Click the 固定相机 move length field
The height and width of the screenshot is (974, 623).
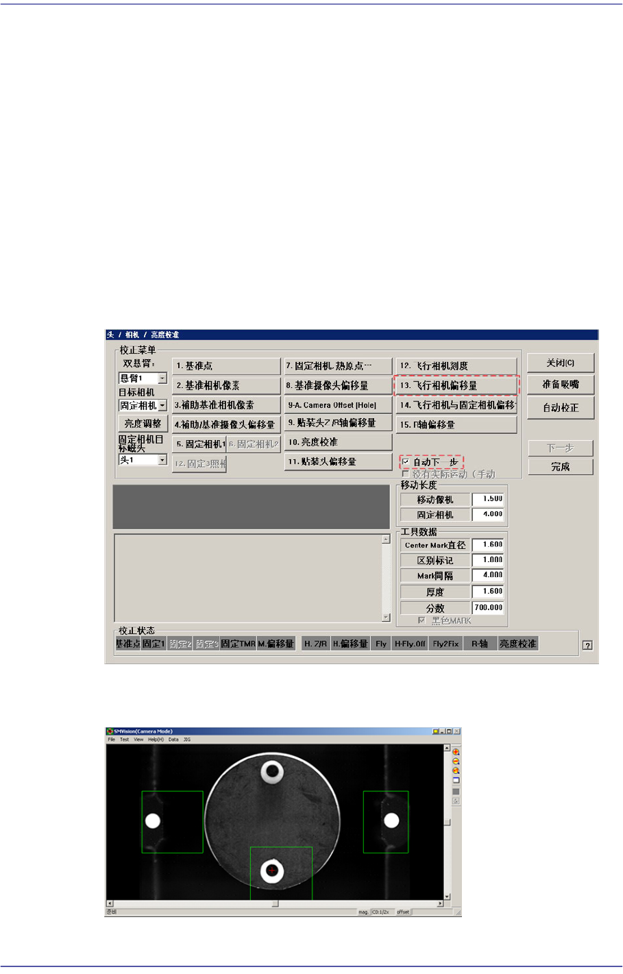coord(488,514)
